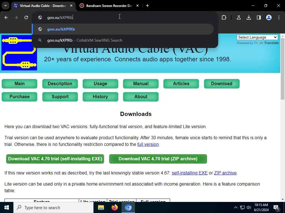285x213 pixels.
Task: Follow the self-installing EXE 4.67 link
Action: click(190, 173)
